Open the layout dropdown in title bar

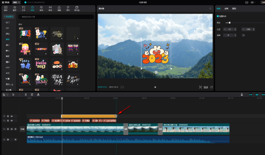(x=253, y=2)
